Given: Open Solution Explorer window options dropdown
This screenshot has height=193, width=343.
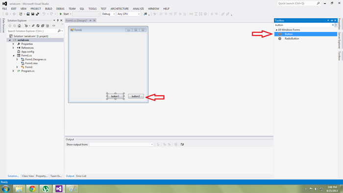Looking at the screenshot, I should tap(54, 20).
